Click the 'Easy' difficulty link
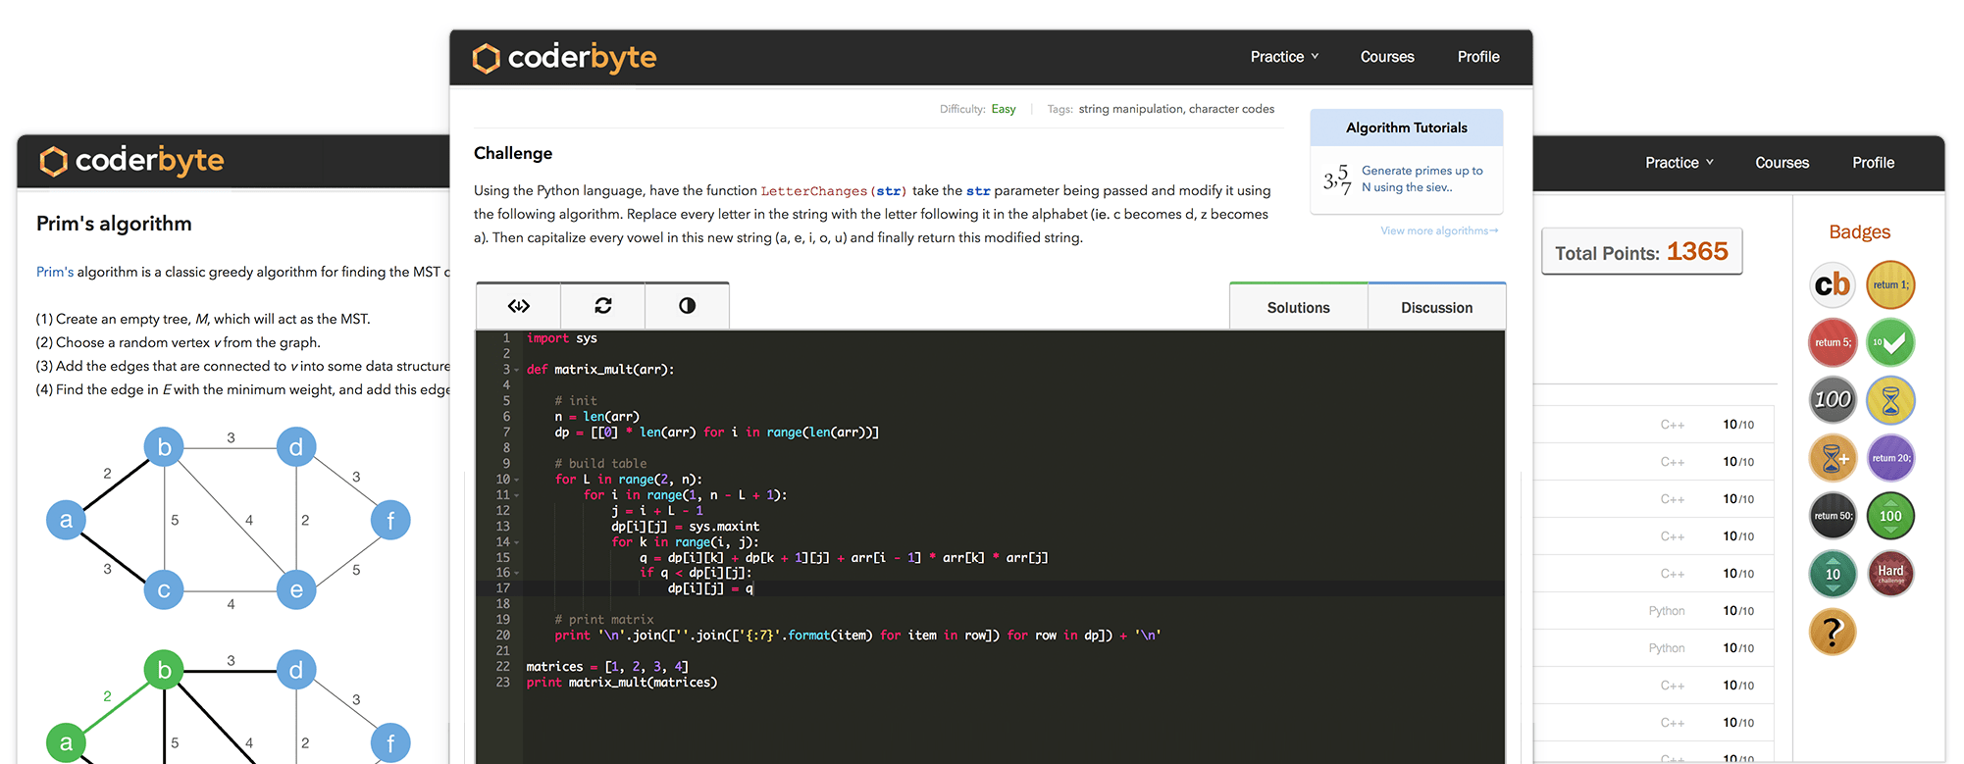The image size is (1964, 764). [x=1004, y=109]
